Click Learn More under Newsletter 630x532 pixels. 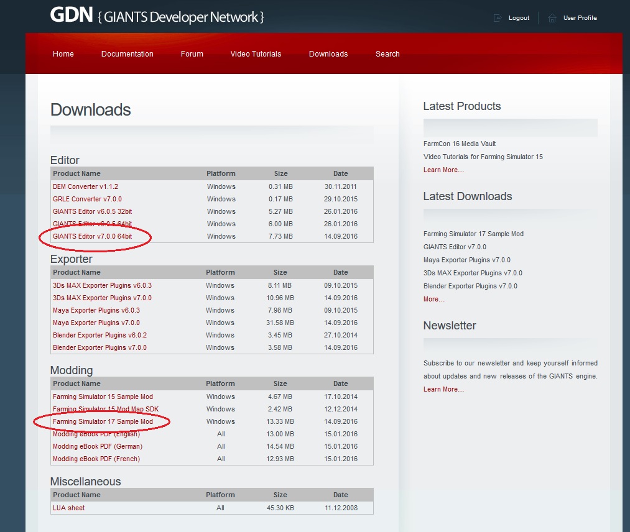[443, 389]
